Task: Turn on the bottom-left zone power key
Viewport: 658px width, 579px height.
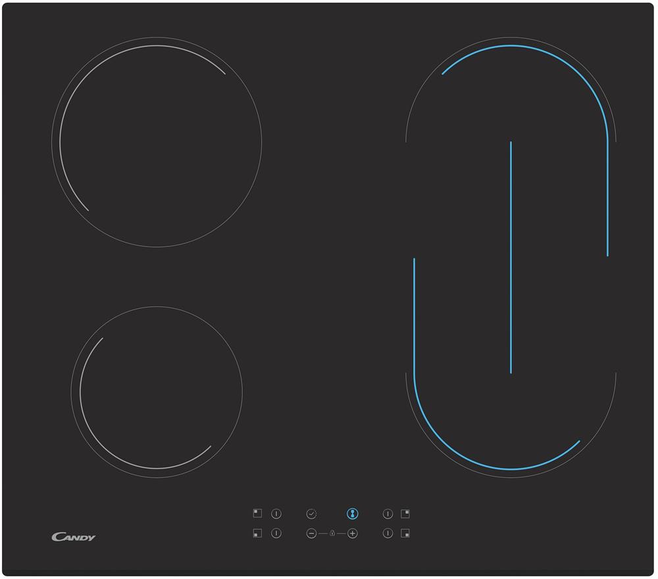Action: coord(276,534)
